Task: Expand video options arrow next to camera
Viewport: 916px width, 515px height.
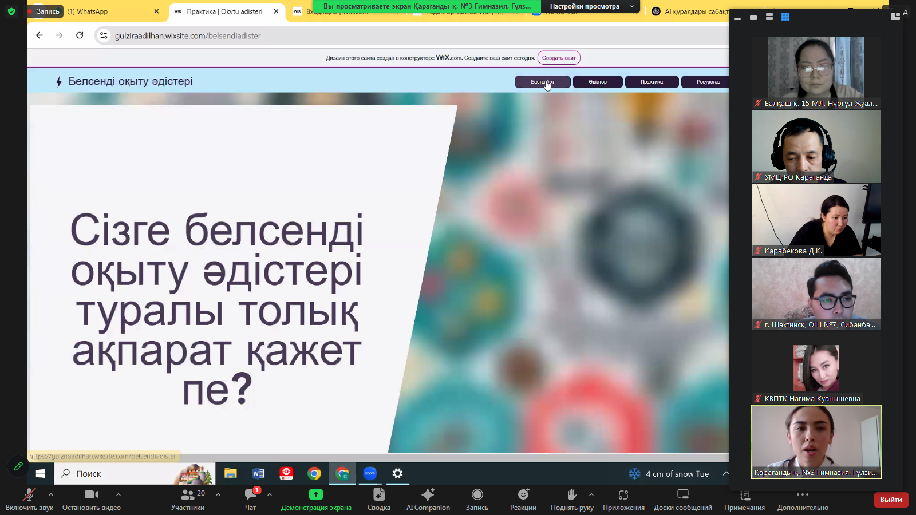Action: [x=119, y=494]
